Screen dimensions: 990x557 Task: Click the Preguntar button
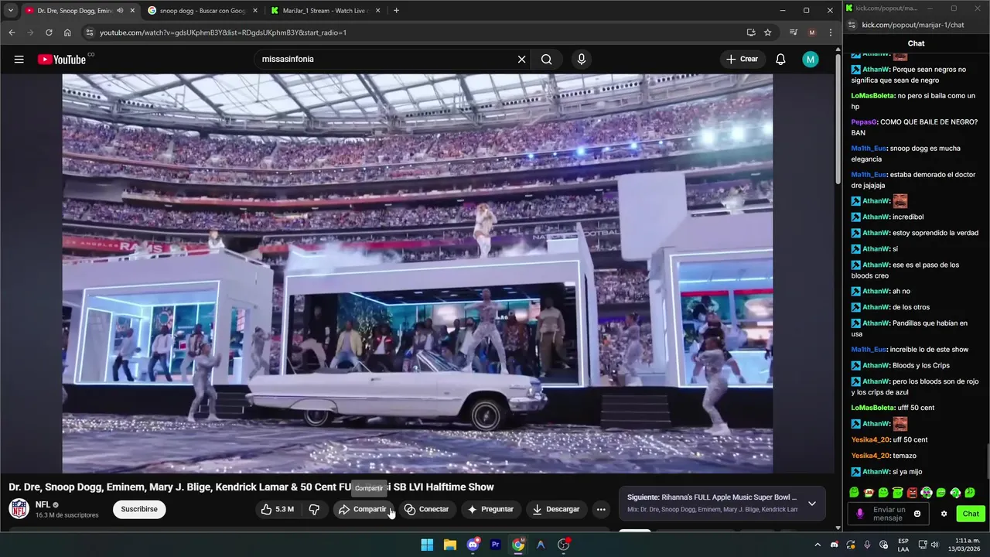[490, 509]
